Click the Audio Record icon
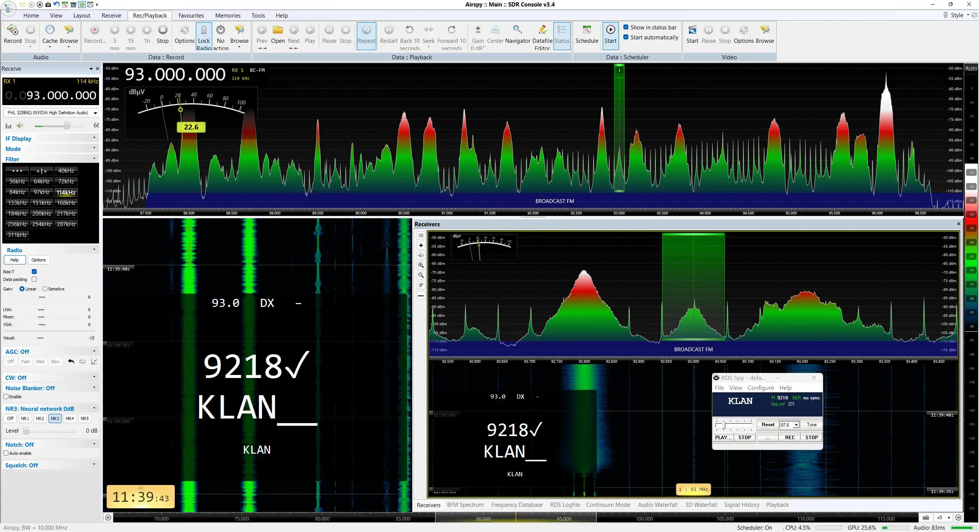The image size is (979, 532). point(13,30)
